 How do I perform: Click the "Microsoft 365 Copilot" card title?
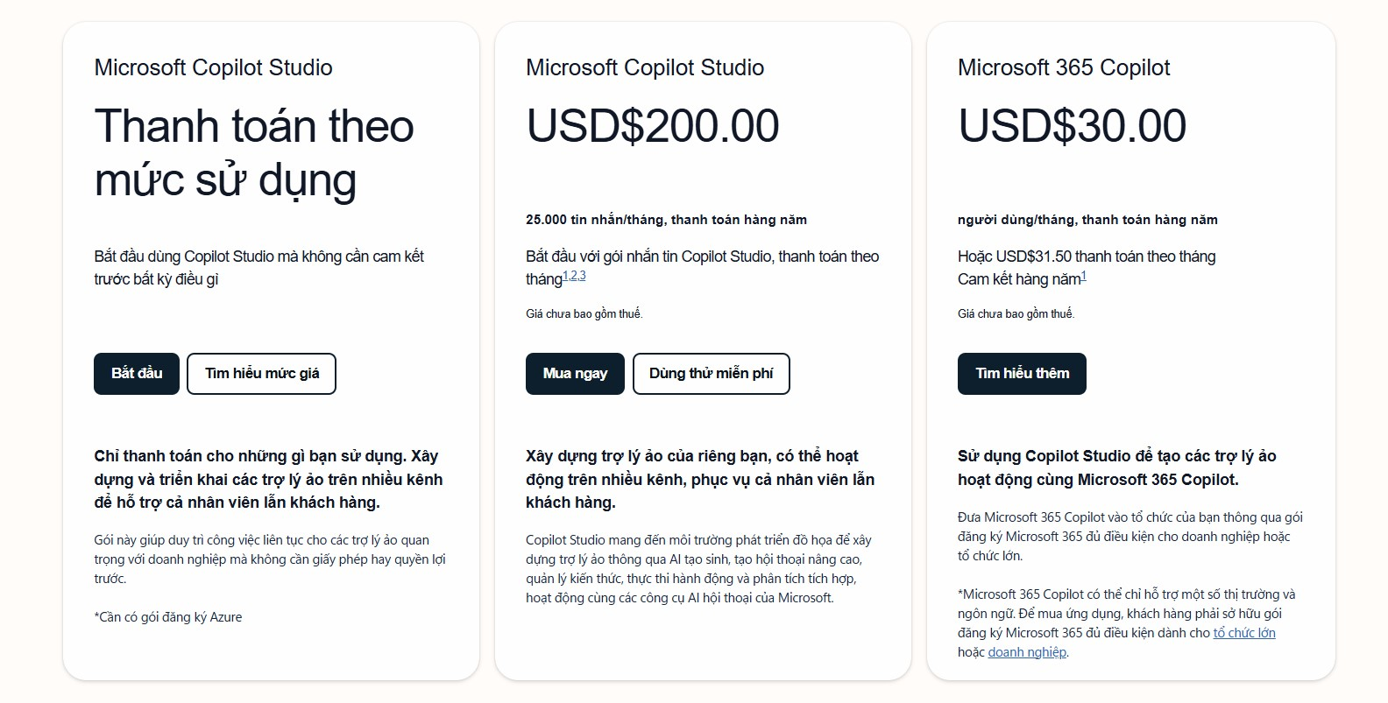coord(1064,67)
